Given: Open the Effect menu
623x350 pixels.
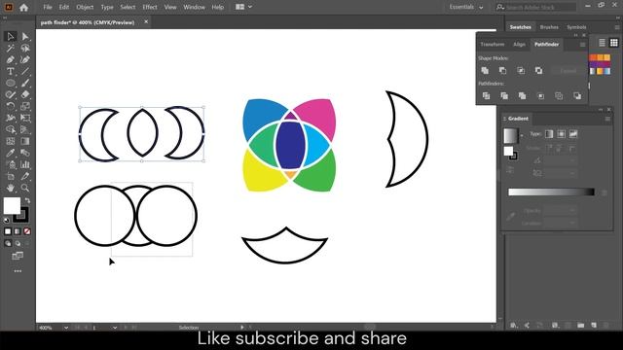Looking at the screenshot, I should point(150,7).
